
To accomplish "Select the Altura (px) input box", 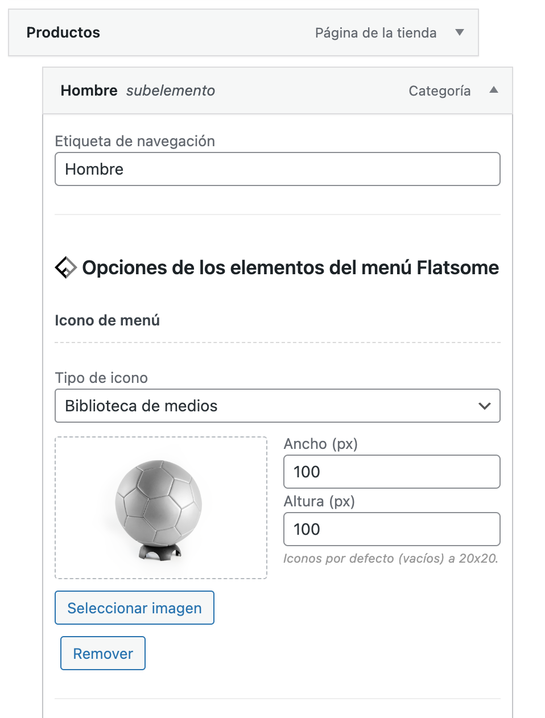I will [391, 529].
